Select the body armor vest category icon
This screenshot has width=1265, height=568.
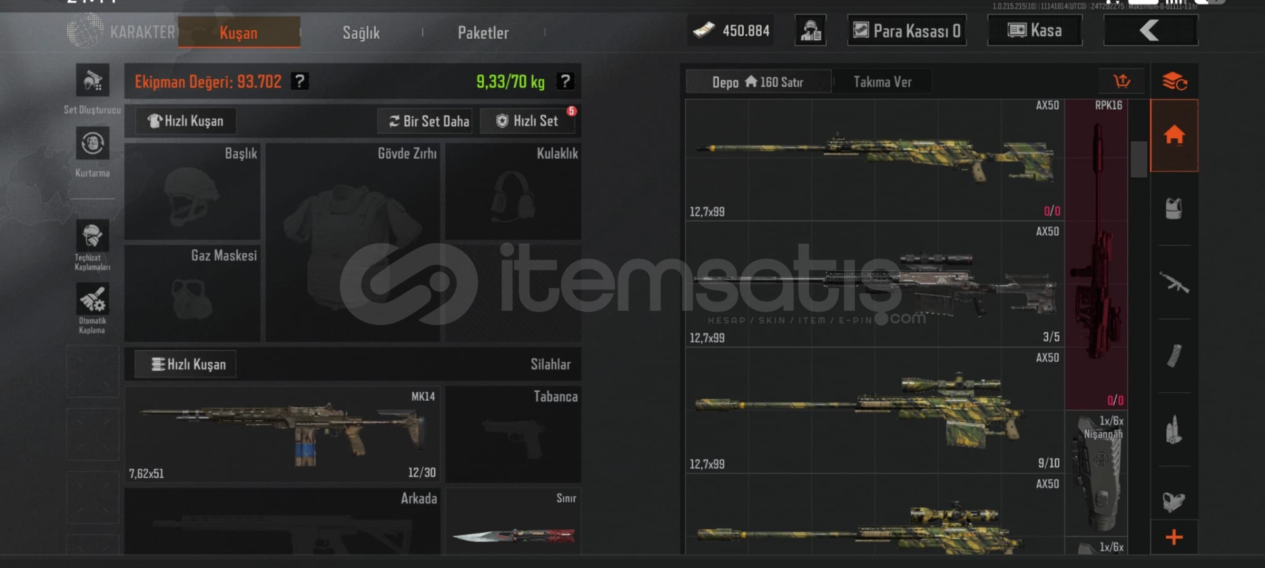tap(1174, 209)
